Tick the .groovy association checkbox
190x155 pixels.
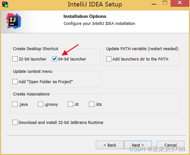point(41,104)
